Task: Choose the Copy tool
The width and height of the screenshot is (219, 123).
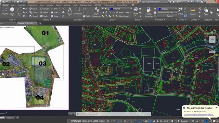Action: (x=33, y=12)
